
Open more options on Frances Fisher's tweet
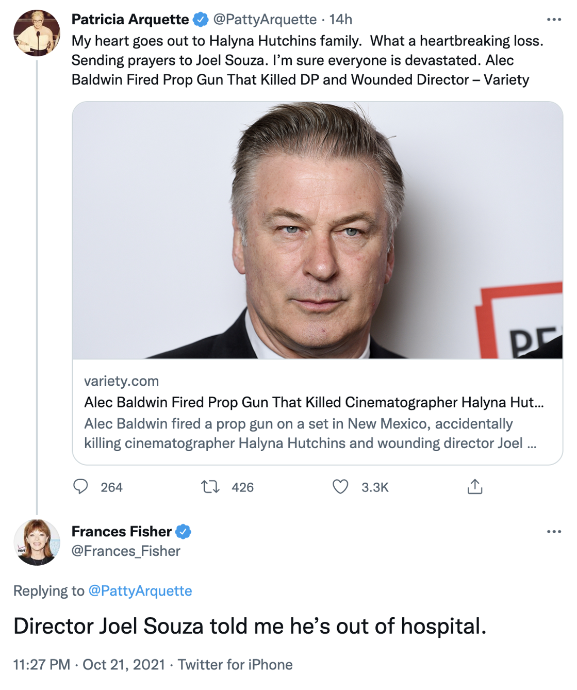pyautogui.click(x=554, y=532)
